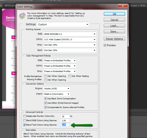147x138 pixels.
Task: Close the WTCP document tab
Action: pos(1,5)
